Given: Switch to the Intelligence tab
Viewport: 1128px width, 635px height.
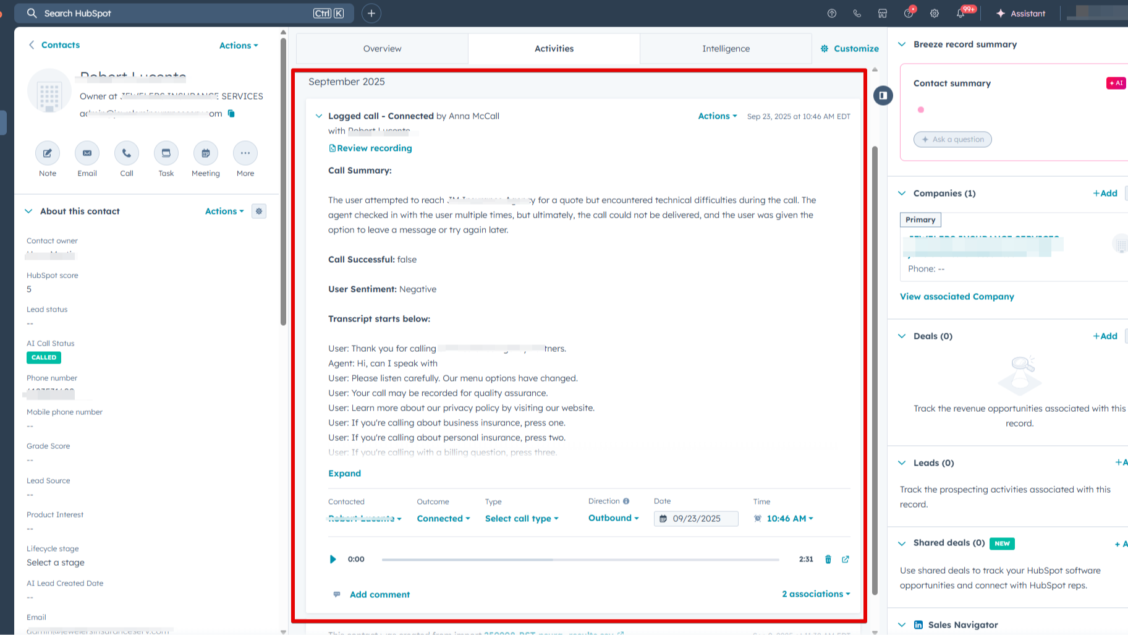Looking at the screenshot, I should (726, 48).
